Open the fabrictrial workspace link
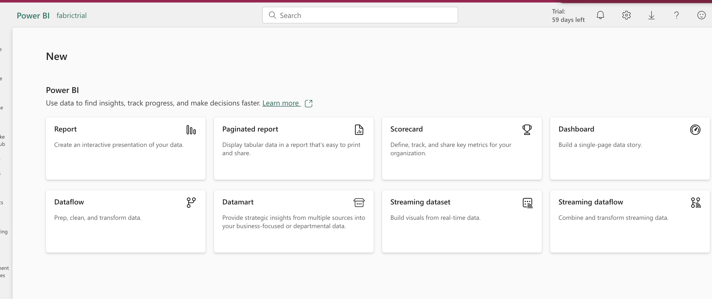The image size is (712, 299). [x=72, y=15]
